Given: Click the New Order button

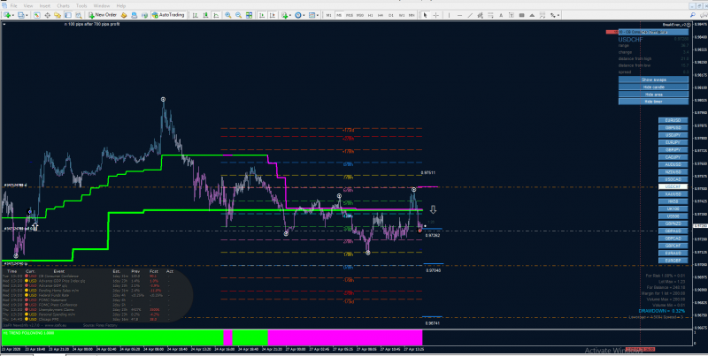Looking at the screenshot, I should (x=103, y=15).
